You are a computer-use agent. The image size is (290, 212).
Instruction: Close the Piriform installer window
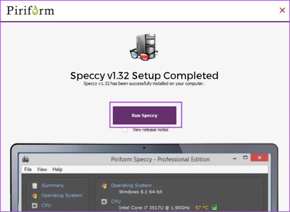click(x=282, y=10)
